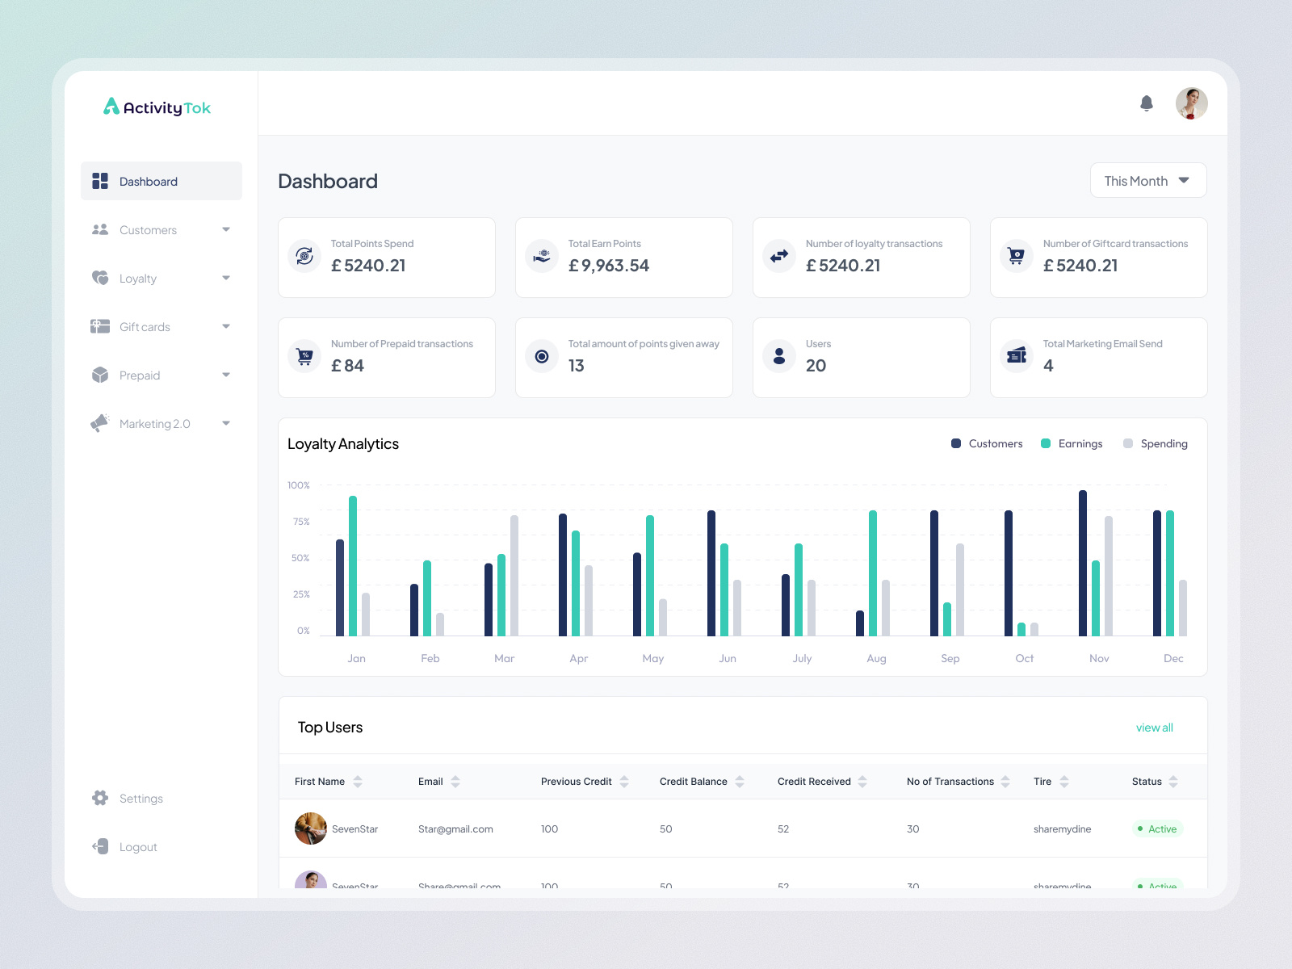Image resolution: width=1292 pixels, height=969 pixels.
Task: Click the Marketing 2.0 megaphone icon
Action: click(100, 423)
